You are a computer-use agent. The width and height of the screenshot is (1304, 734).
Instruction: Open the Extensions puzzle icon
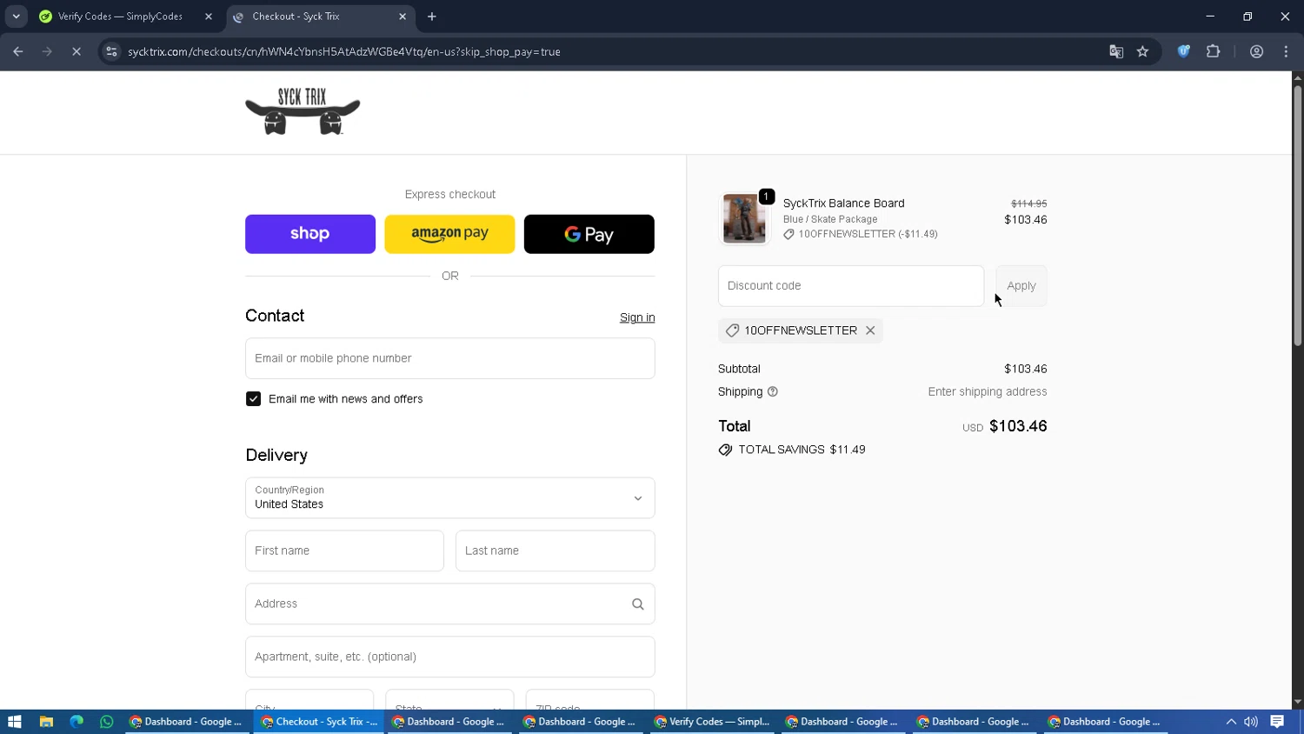(1213, 51)
